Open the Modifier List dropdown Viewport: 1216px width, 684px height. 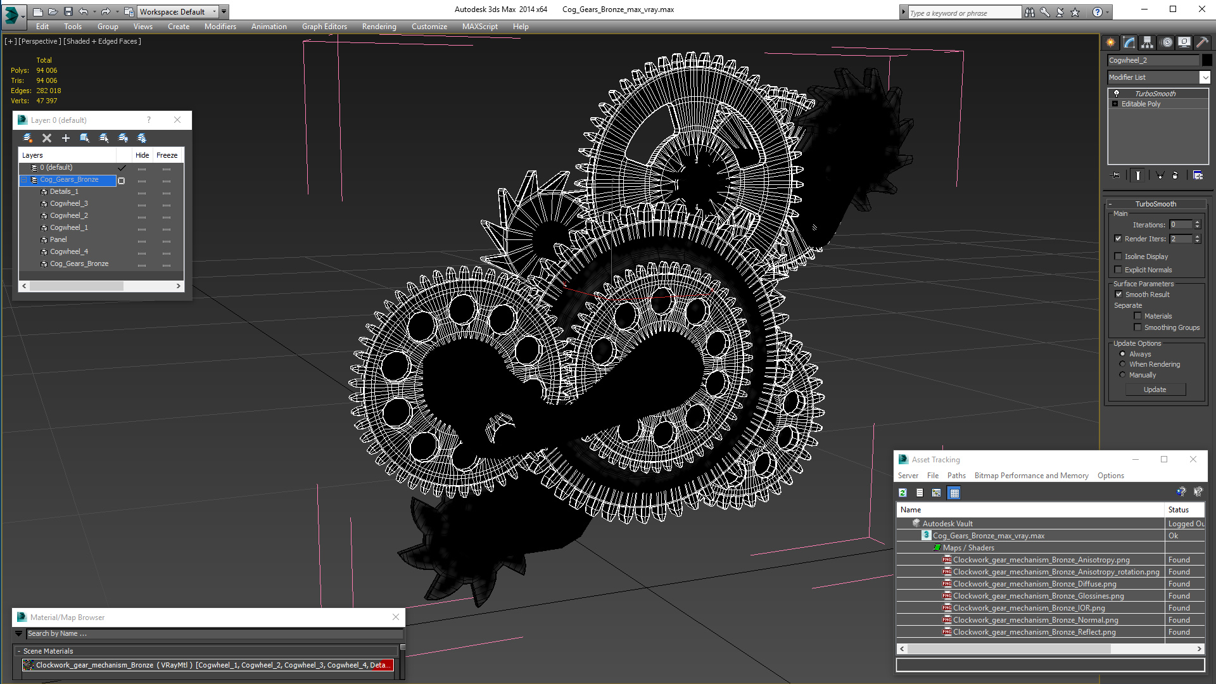click(x=1205, y=77)
